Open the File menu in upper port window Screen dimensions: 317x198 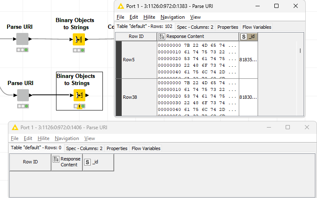tap(120, 17)
